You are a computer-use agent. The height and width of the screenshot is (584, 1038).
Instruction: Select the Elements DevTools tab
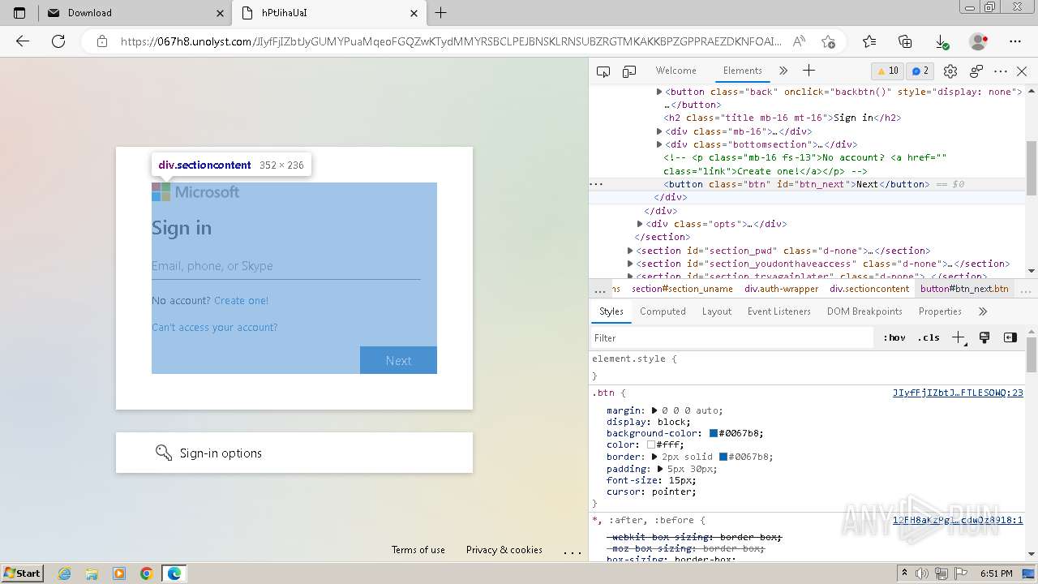point(743,71)
